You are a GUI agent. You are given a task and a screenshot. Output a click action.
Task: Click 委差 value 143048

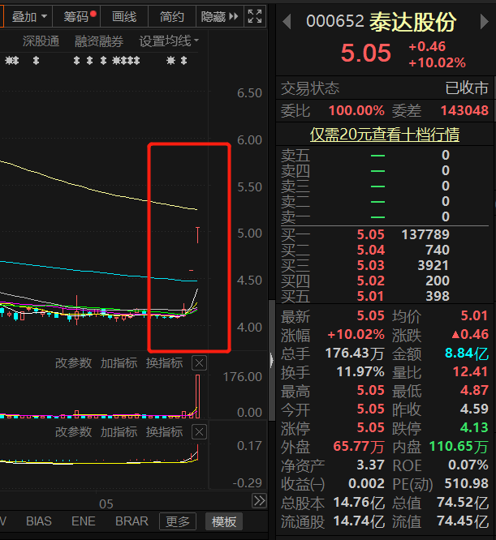464,110
